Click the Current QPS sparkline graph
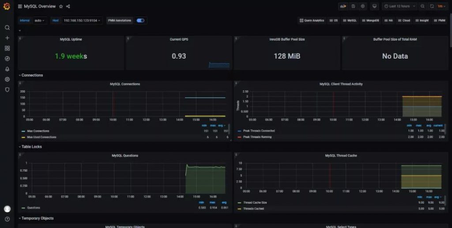Image resolution: width=452 pixels, height=228 pixels. 219,65
